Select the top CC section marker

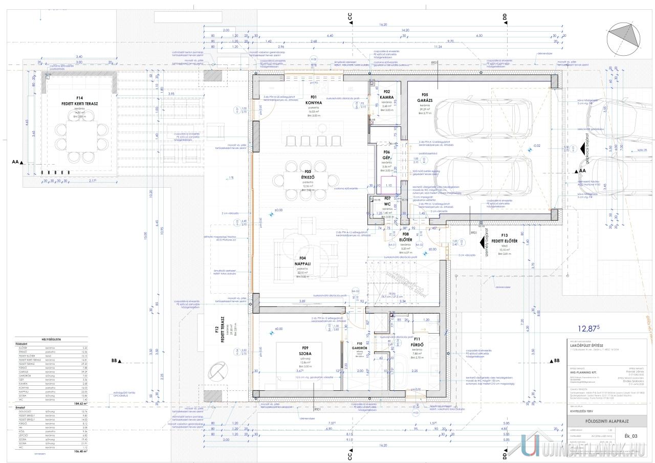coord(351,17)
